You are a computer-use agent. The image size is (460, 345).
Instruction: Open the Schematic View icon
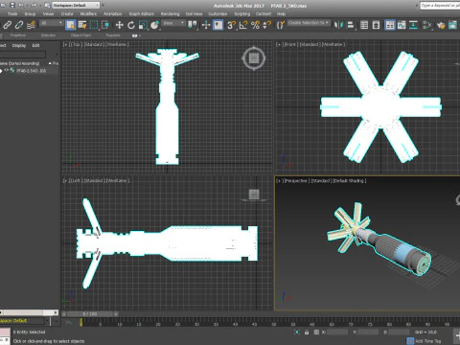click(x=413, y=25)
